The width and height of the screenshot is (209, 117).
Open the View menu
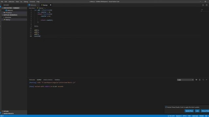17,2
